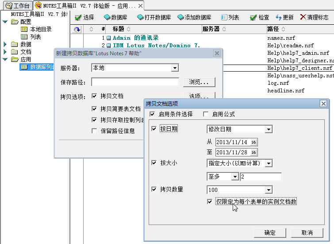334x244 pixels.
Task: Click the 列表 toolbar icon
Action: (224, 18)
